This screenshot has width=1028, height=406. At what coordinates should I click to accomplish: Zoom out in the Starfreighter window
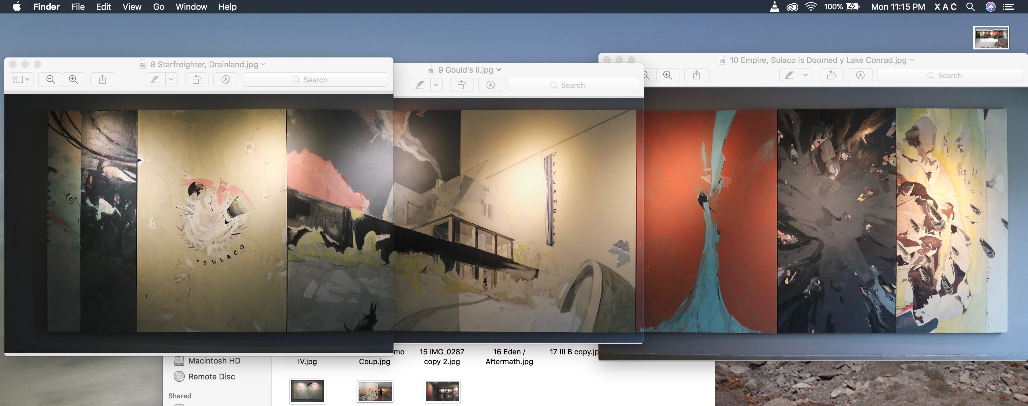point(51,79)
